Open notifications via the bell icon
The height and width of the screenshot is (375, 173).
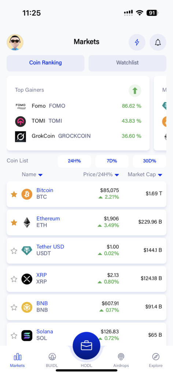158,42
